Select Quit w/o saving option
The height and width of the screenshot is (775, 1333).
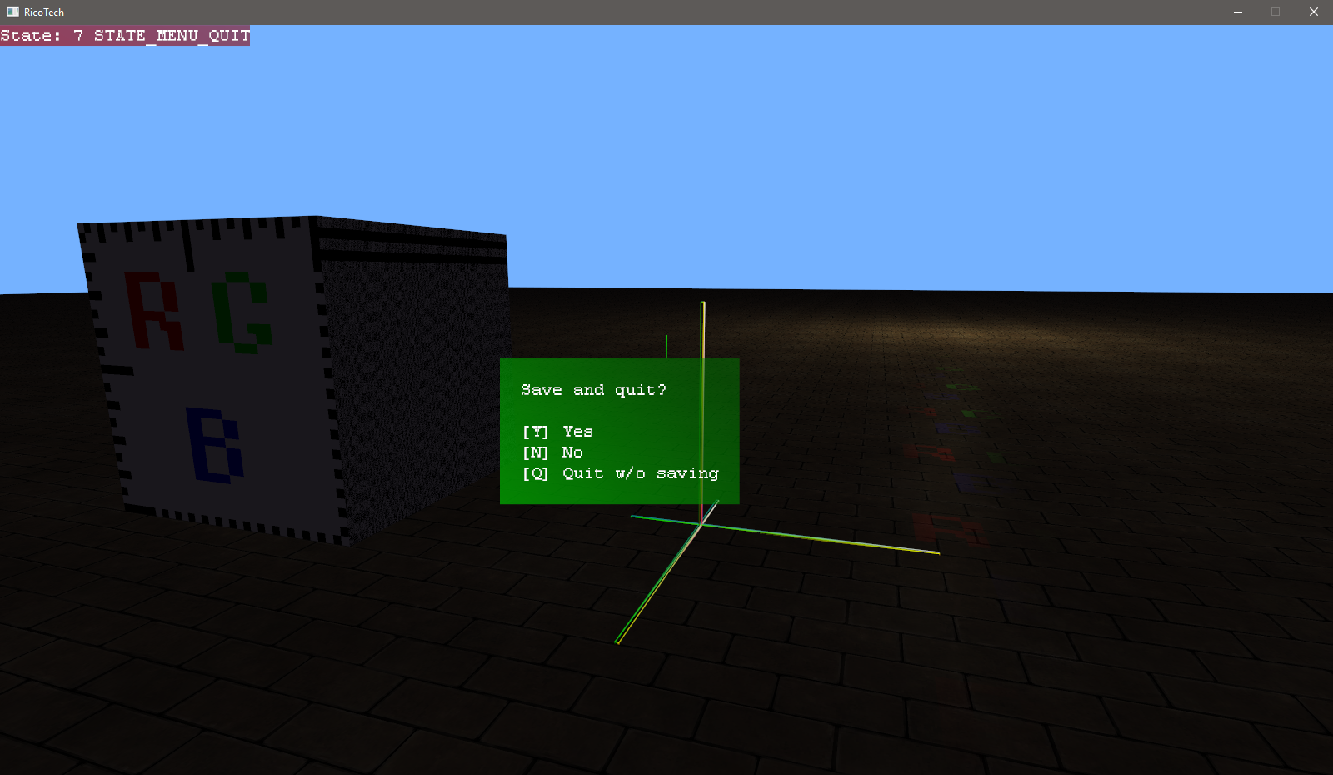coord(640,473)
